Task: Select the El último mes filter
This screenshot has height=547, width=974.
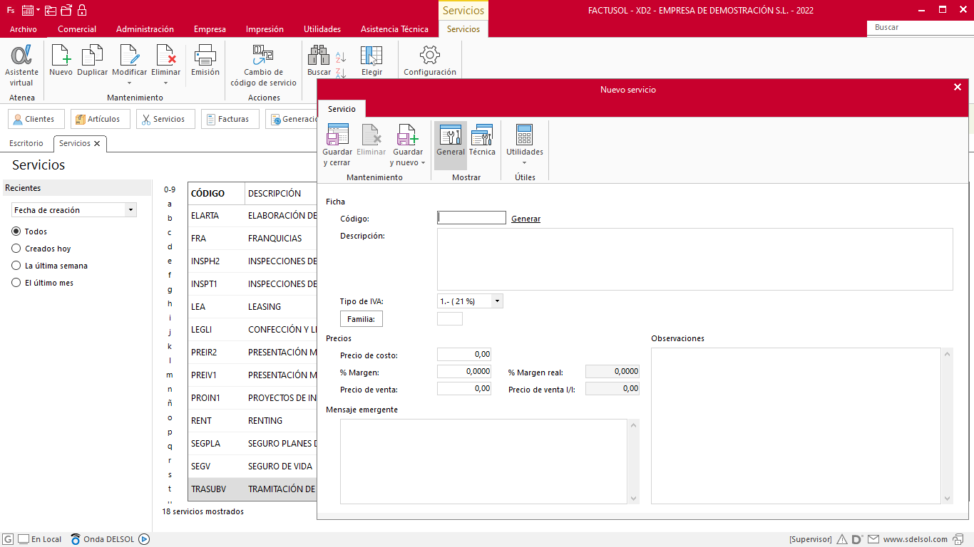Action: click(16, 283)
